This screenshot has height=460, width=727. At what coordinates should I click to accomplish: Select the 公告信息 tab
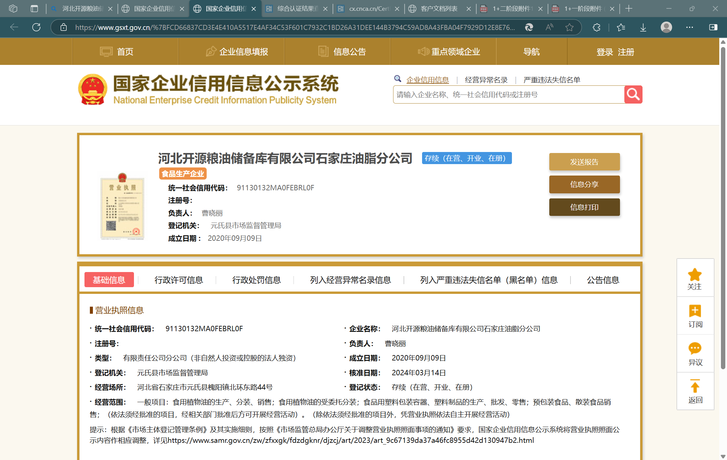[603, 280]
